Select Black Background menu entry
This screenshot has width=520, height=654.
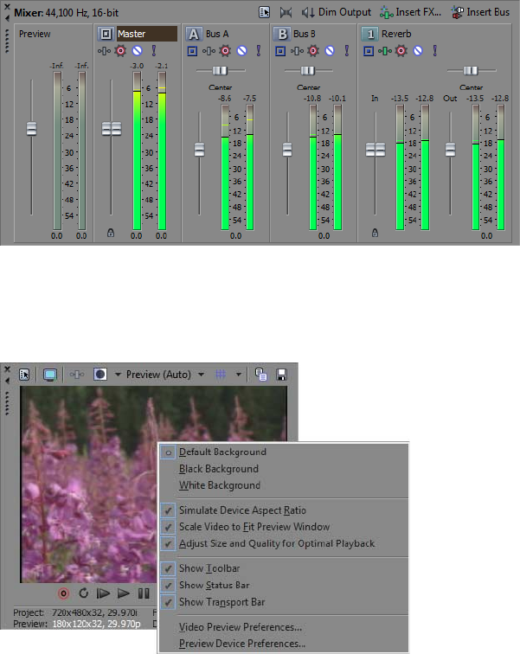coord(284,469)
